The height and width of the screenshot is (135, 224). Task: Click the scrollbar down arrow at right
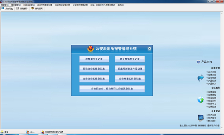pyautogui.click(x=222, y=128)
